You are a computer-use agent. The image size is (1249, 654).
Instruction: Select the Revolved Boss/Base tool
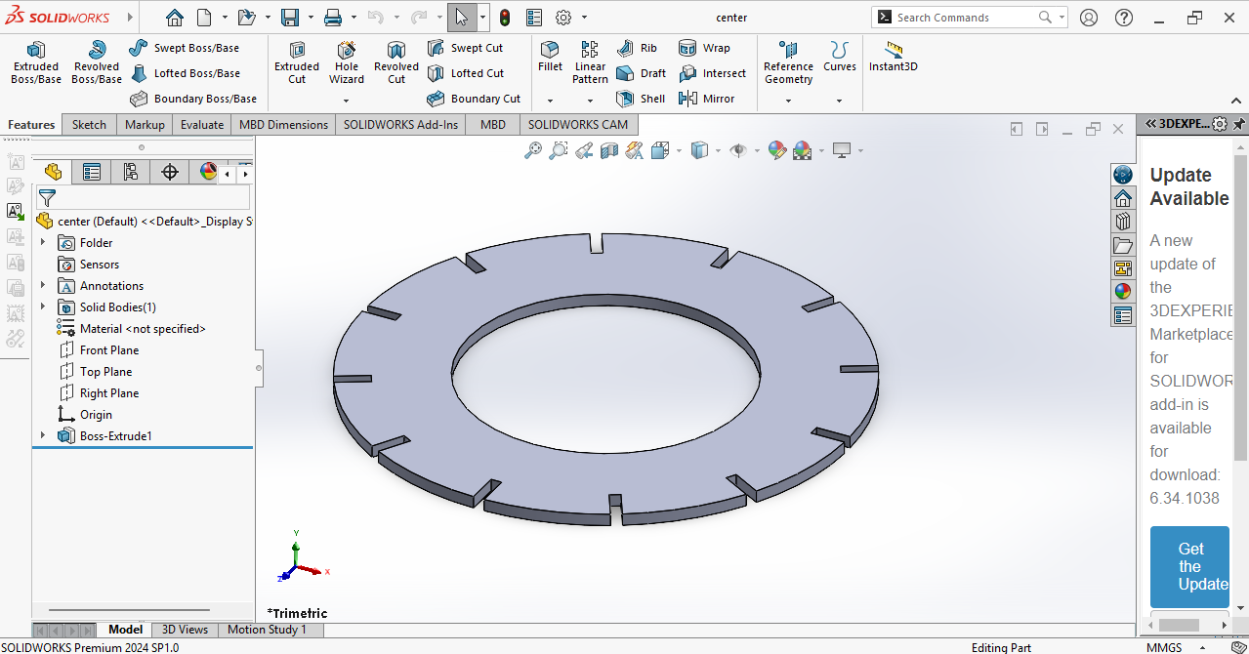point(97,63)
